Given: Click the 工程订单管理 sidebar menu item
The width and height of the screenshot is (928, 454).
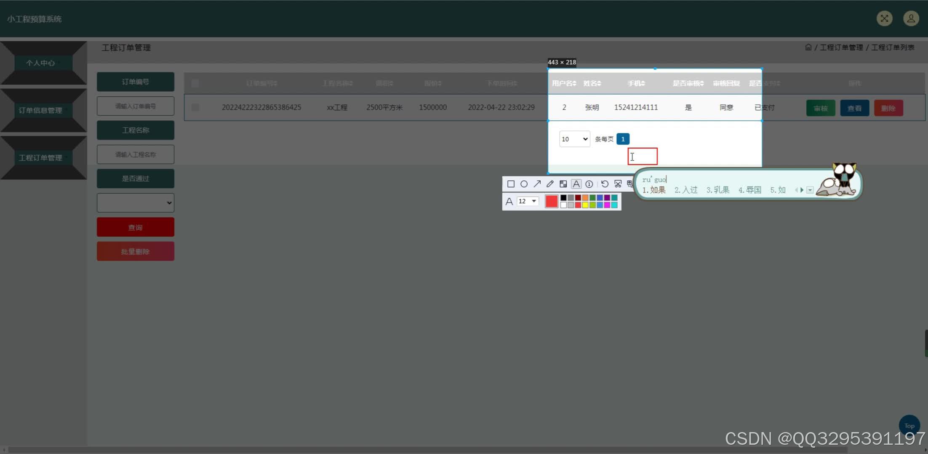Looking at the screenshot, I should (40, 157).
